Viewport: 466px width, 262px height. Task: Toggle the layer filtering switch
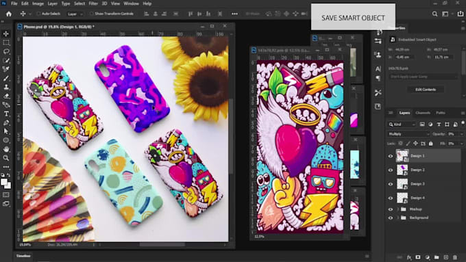point(463,123)
